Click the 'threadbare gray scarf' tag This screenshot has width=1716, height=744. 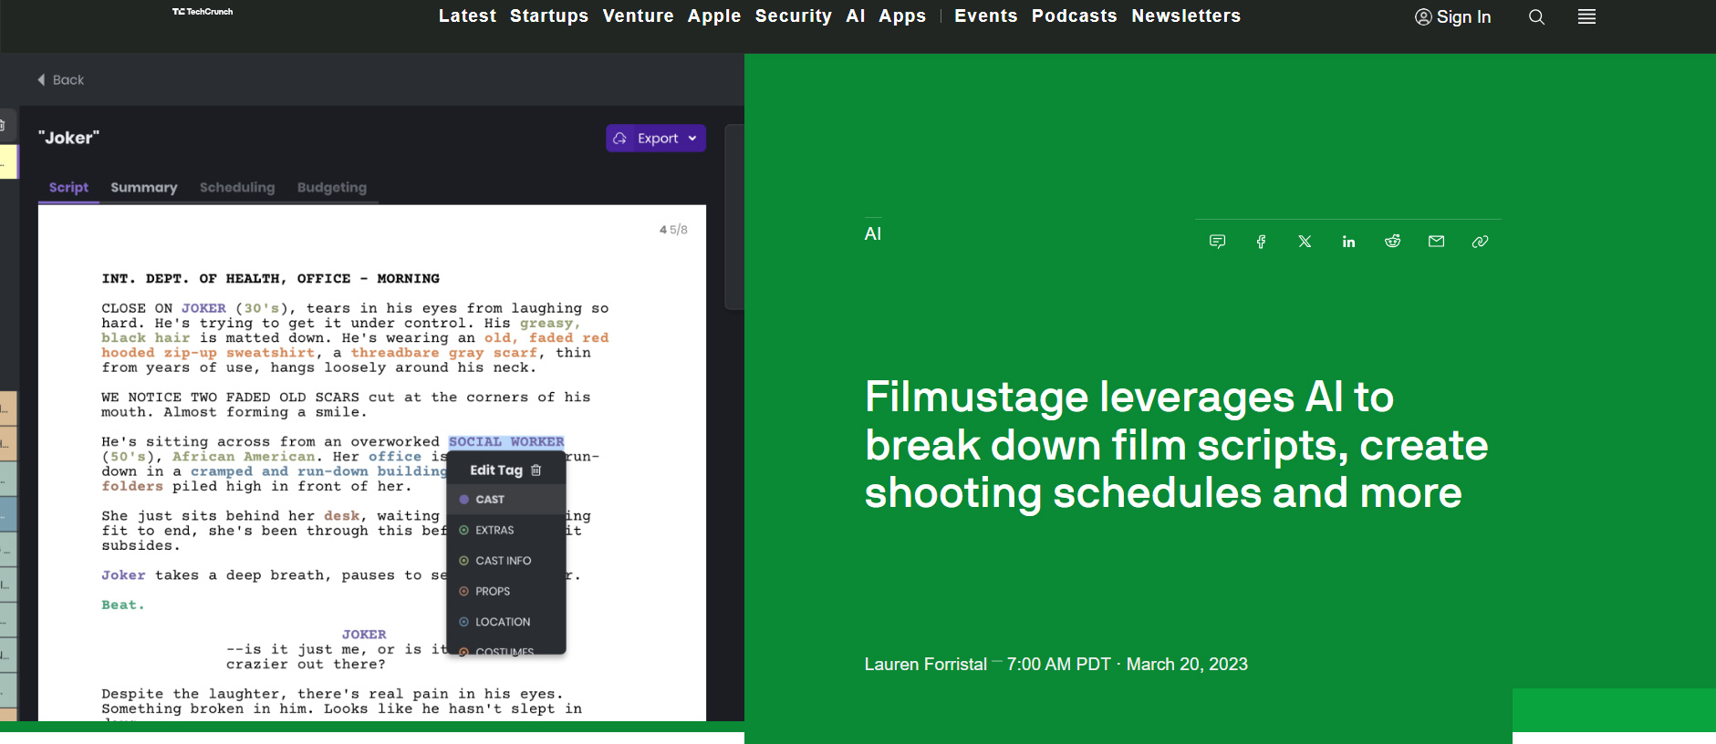point(444,353)
